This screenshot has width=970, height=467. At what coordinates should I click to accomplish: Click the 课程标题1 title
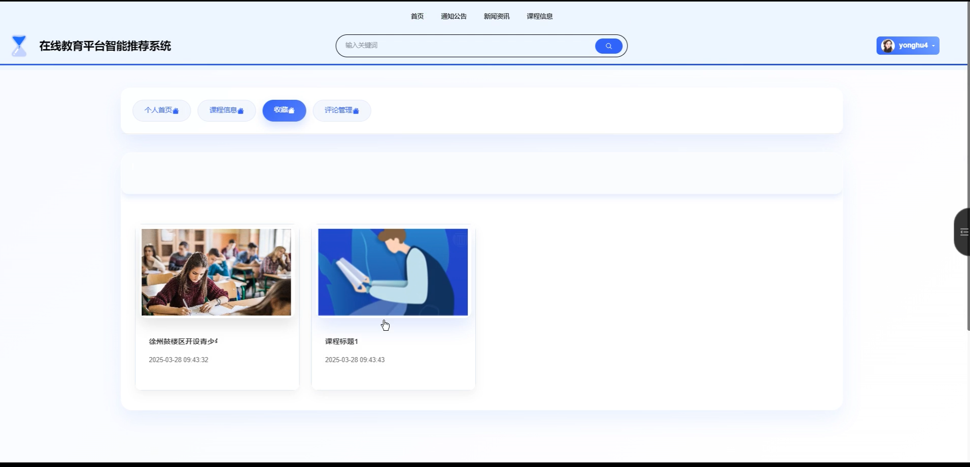[x=341, y=341]
